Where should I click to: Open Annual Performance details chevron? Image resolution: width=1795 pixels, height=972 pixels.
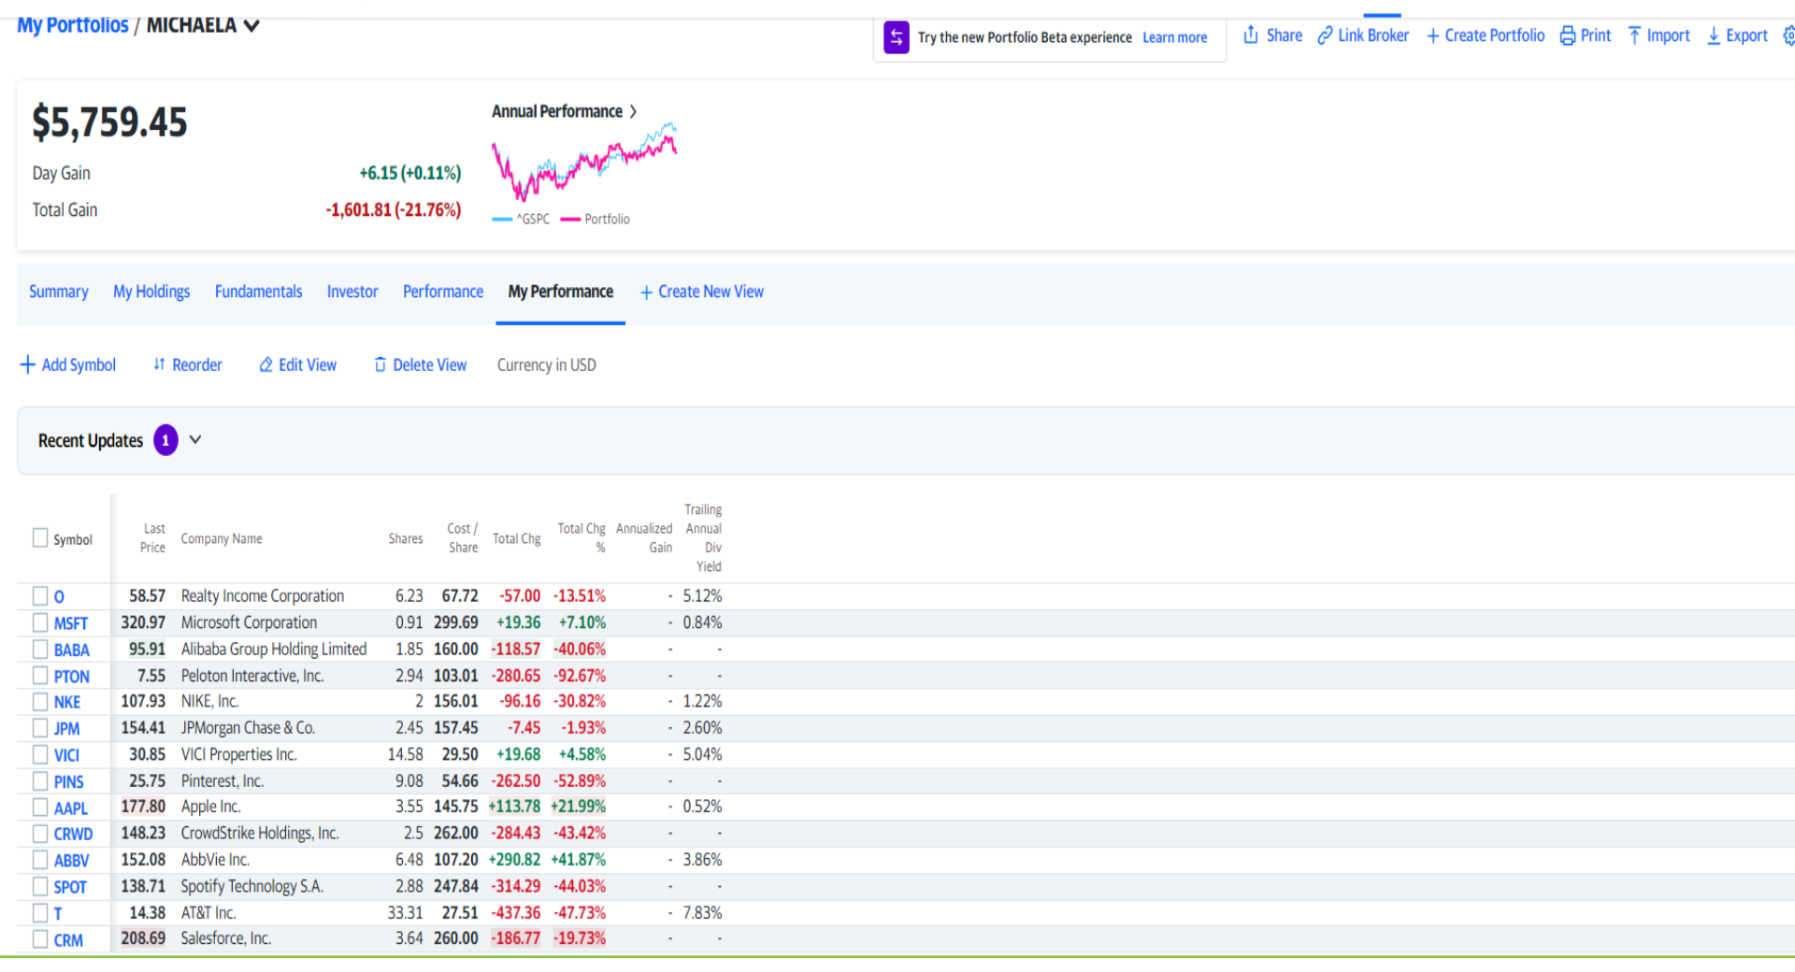pyautogui.click(x=633, y=111)
